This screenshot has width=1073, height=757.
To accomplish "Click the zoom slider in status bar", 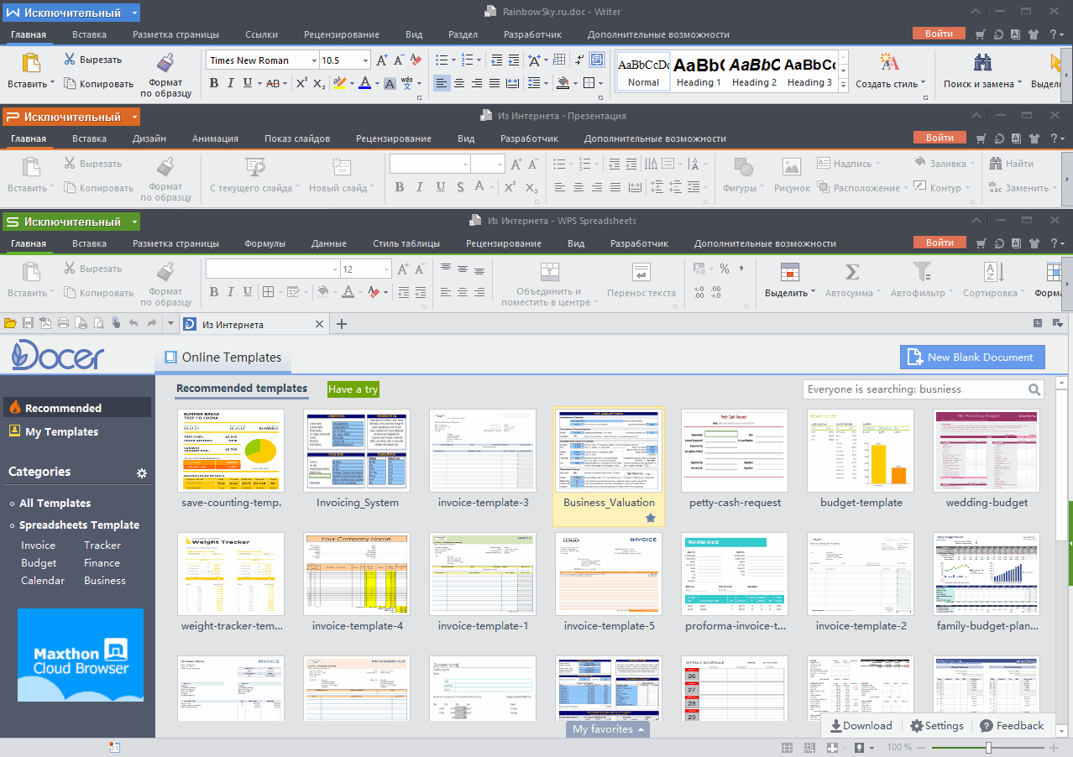I will [988, 747].
